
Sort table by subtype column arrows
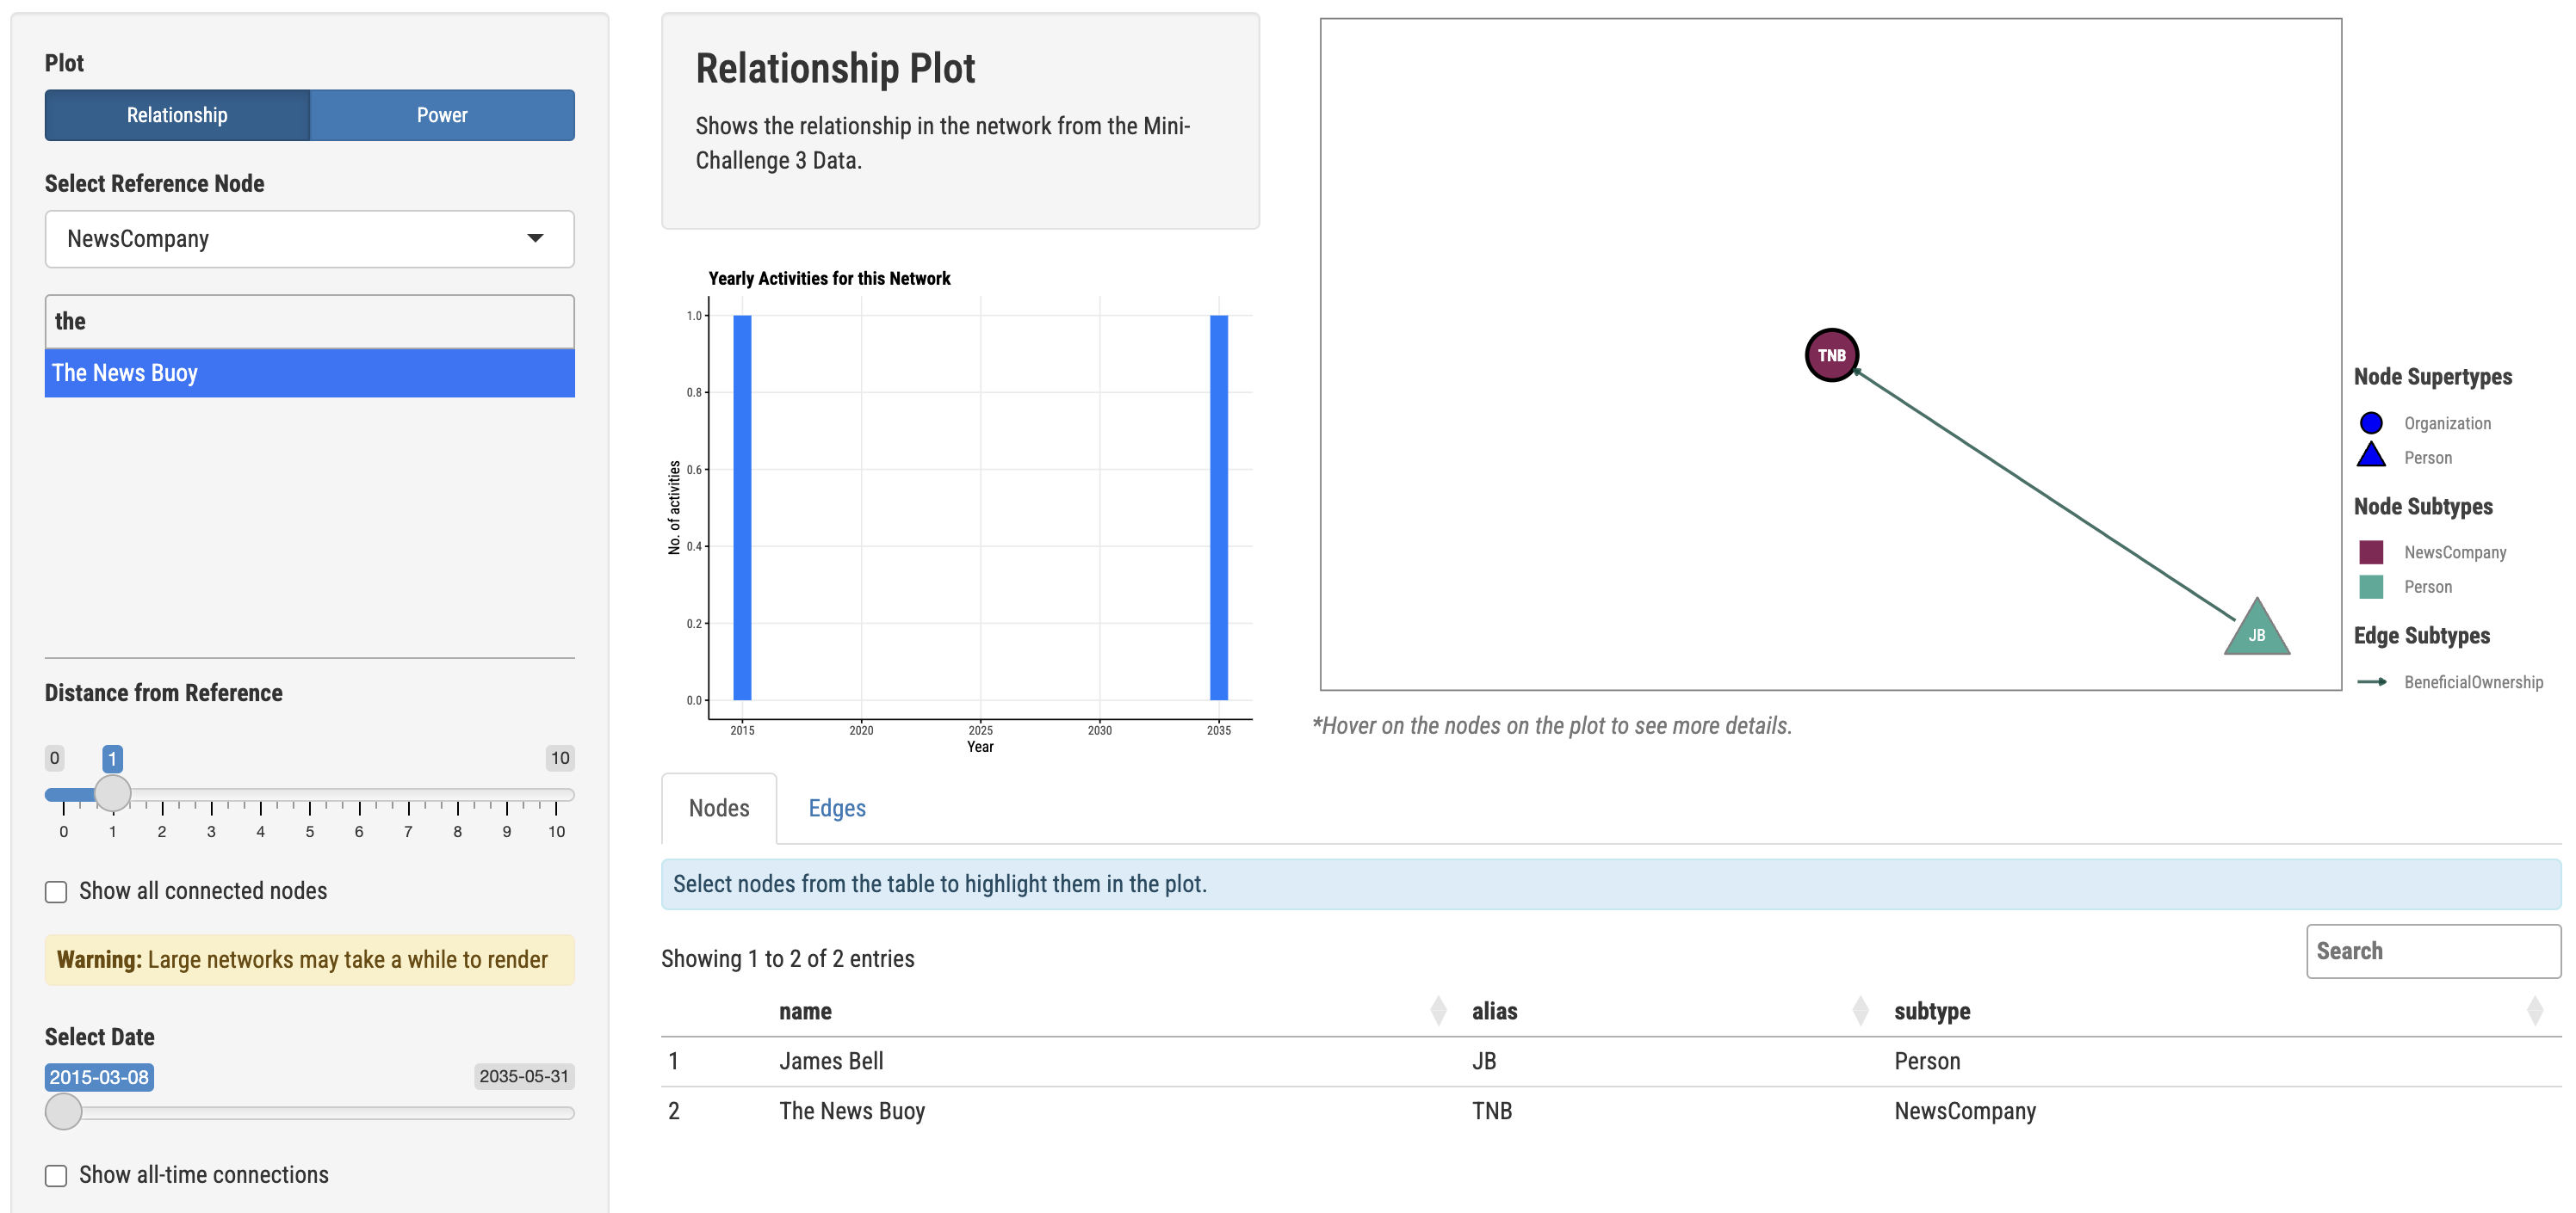[2534, 1011]
